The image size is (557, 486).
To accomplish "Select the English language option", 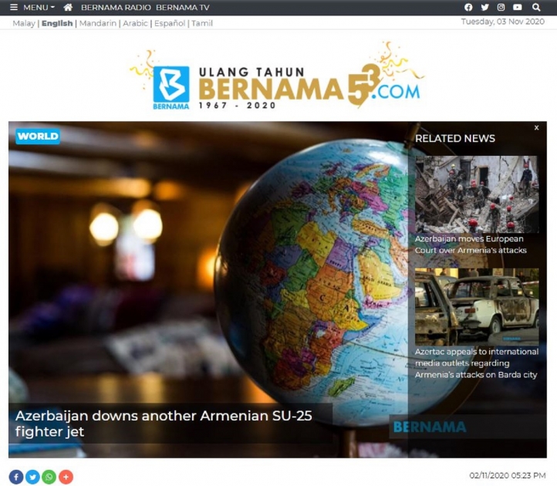I will pos(57,23).
